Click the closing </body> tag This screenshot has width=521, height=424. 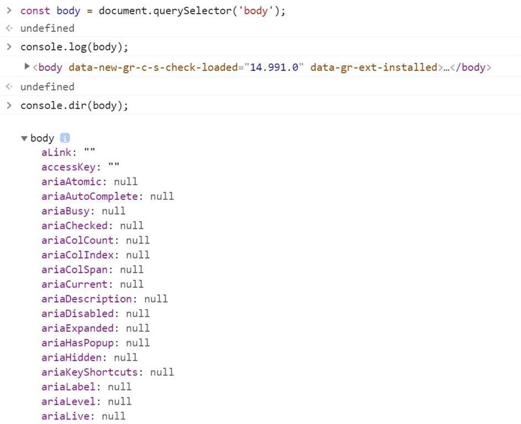tap(471, 67)
